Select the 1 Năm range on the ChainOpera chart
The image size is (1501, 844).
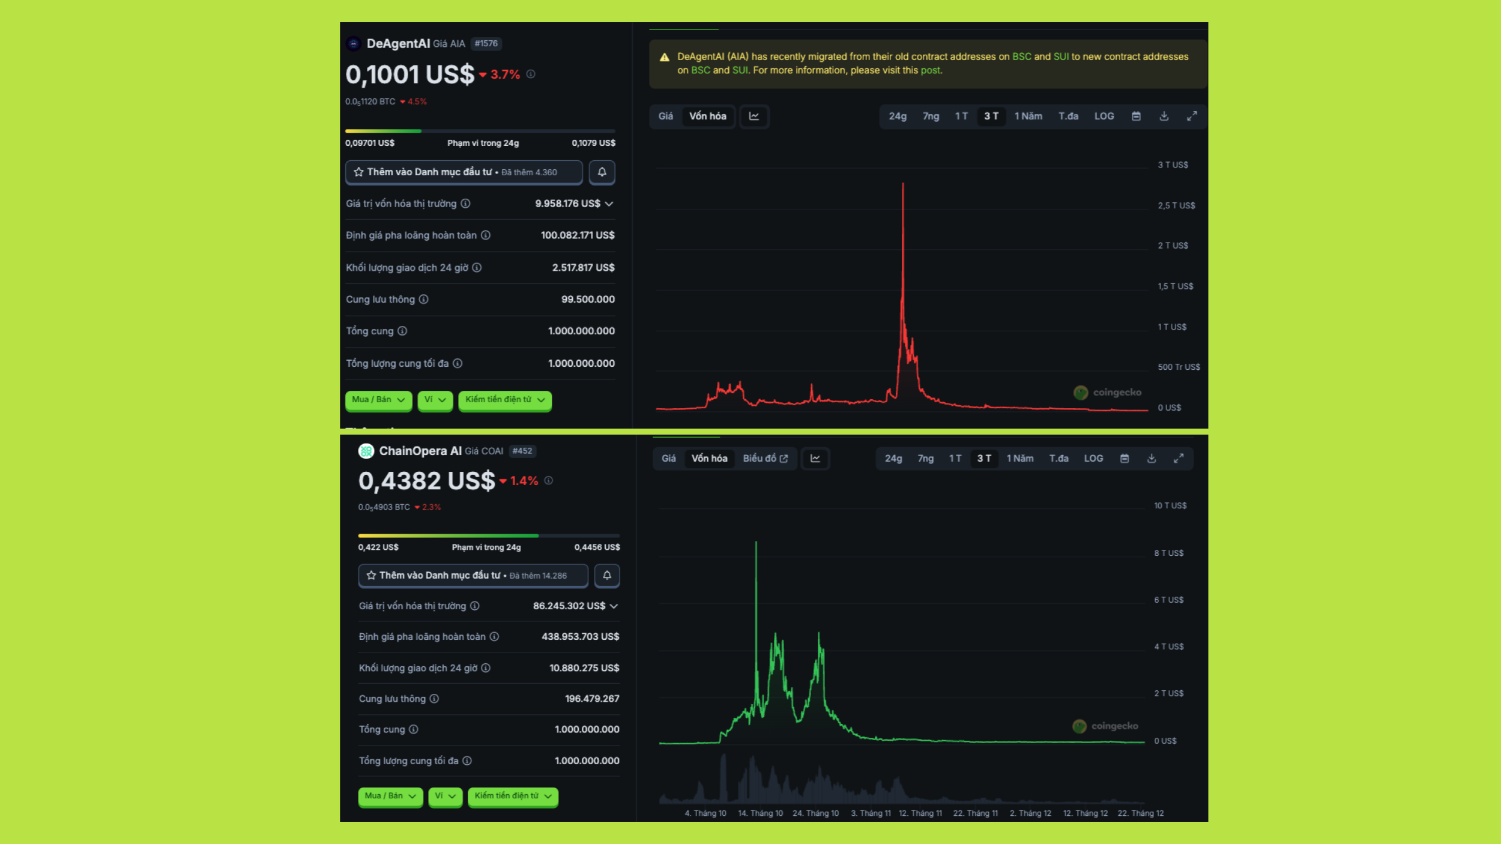1020,459
